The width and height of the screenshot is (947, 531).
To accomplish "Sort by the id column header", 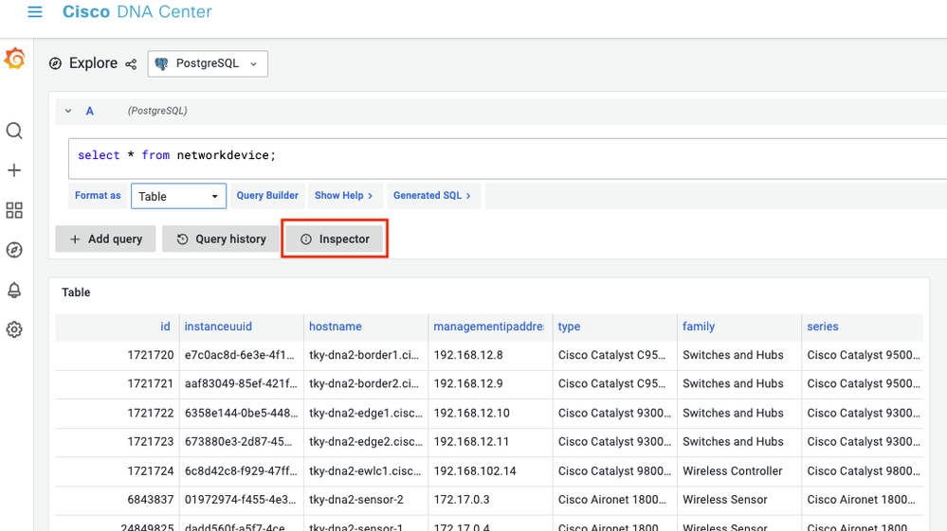I will tap(165, 327).
